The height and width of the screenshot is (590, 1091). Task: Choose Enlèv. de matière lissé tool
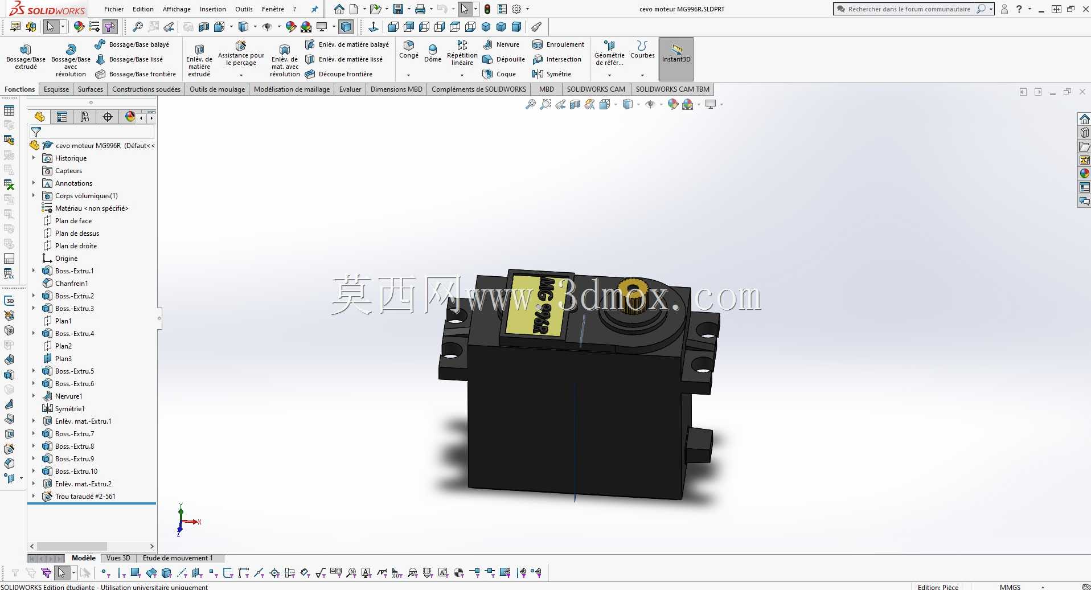pos(344,59)
